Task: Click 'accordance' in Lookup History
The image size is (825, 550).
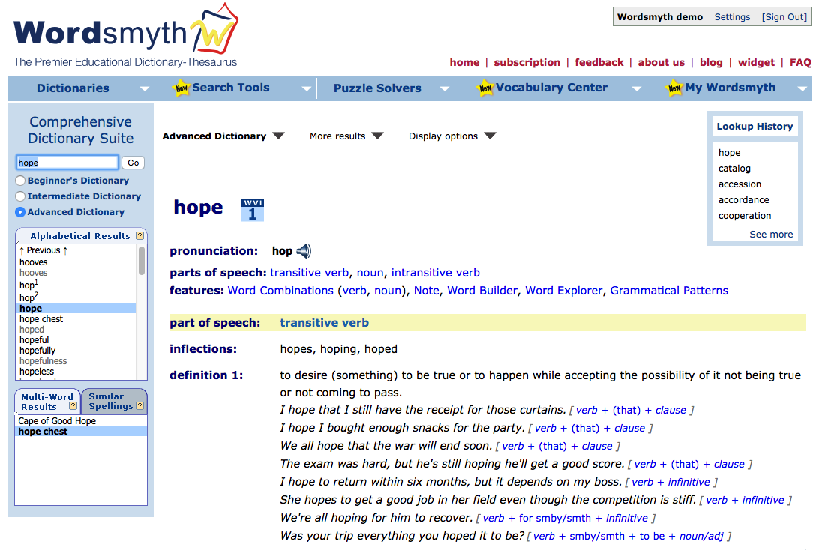Action: click(743, 200)
